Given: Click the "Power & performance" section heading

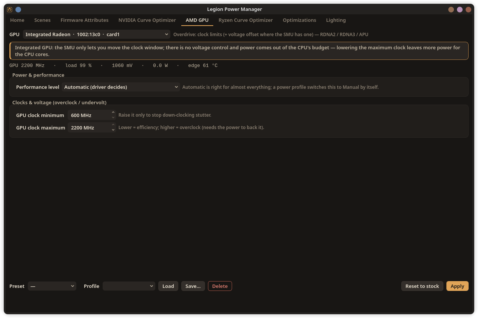Looking at the screenshot, I should [x=38, y=75].
